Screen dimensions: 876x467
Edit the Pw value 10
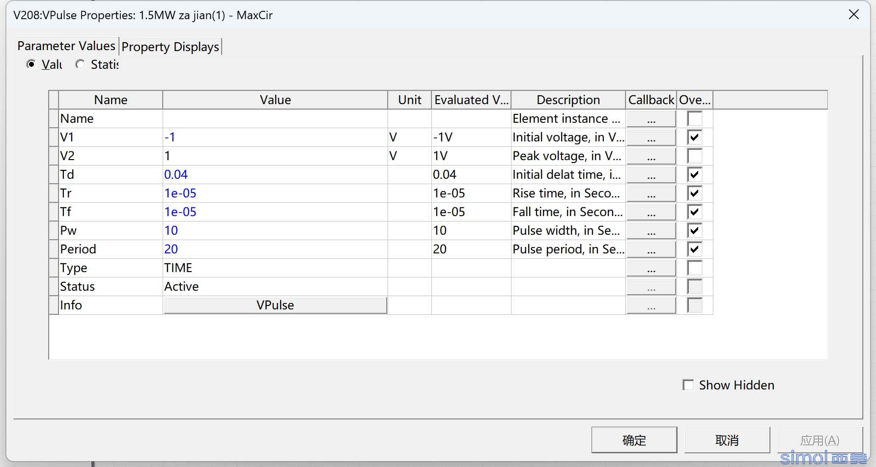(x=275, y=231)
